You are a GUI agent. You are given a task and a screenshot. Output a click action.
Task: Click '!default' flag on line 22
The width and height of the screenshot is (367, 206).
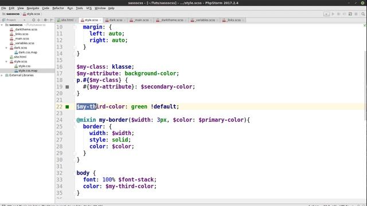[x=163, y=107]
